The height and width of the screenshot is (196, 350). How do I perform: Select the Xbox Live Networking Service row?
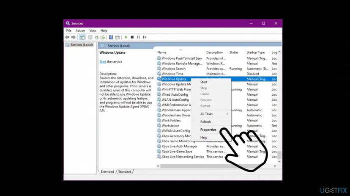coord(217,157)
